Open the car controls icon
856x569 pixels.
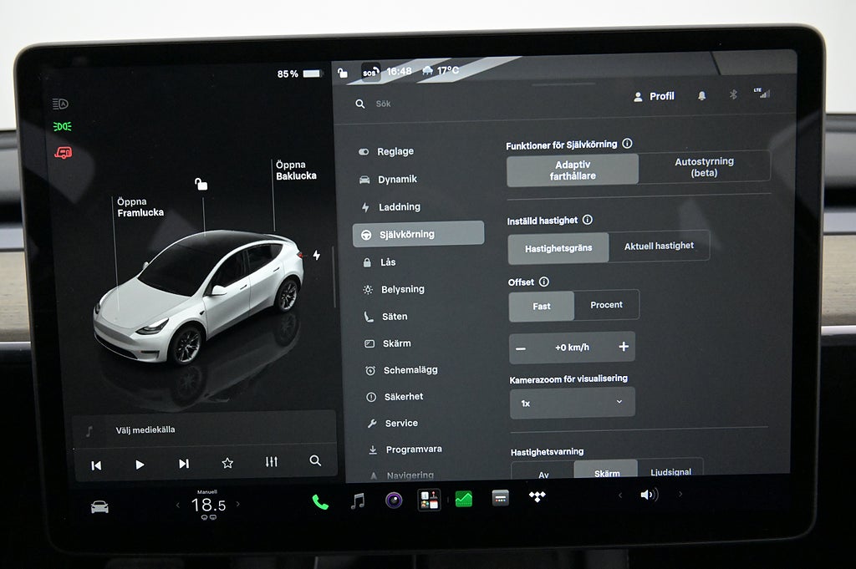coord(99,507)
